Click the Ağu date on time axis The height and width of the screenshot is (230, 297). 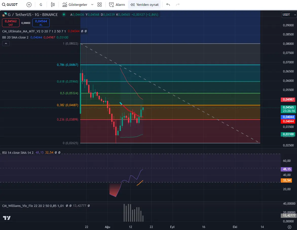(107, 227)
